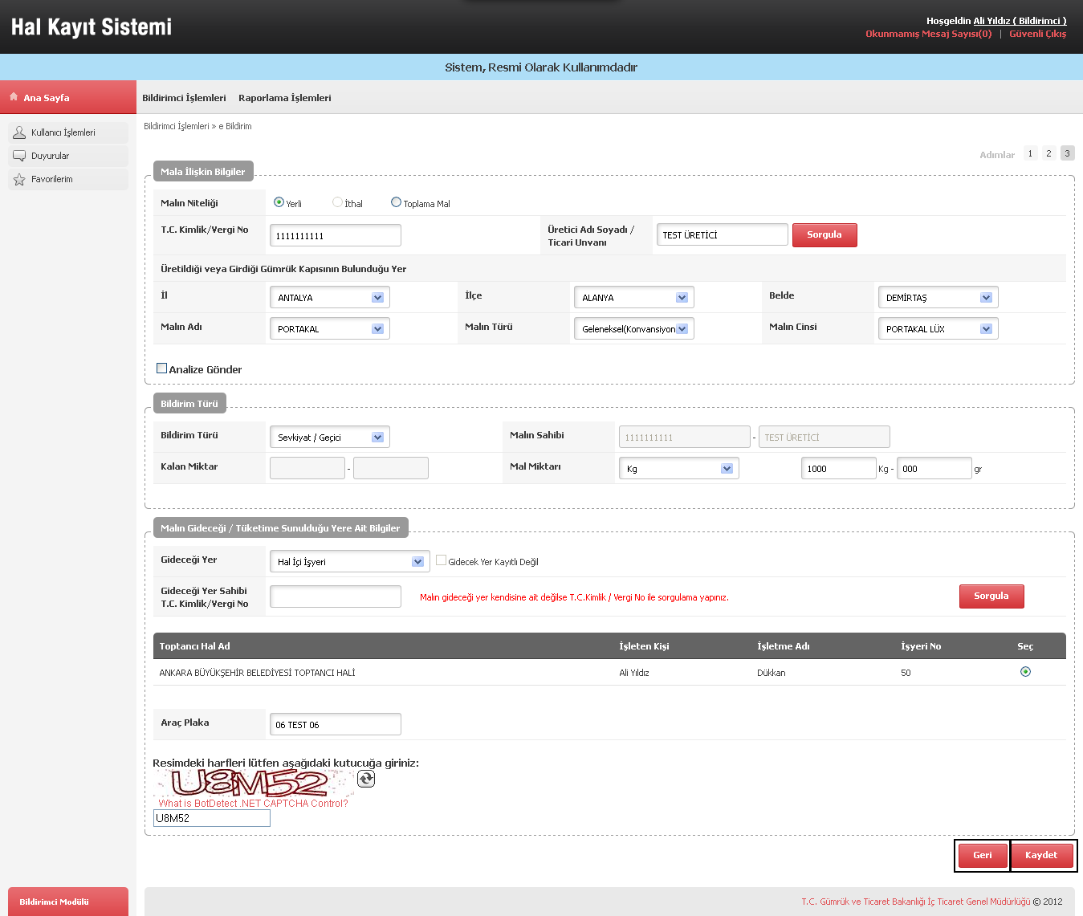This screenshot has width=1083, height=916.
Task: Go to step 3 in Adımlar
Action: coord(1067,153)
